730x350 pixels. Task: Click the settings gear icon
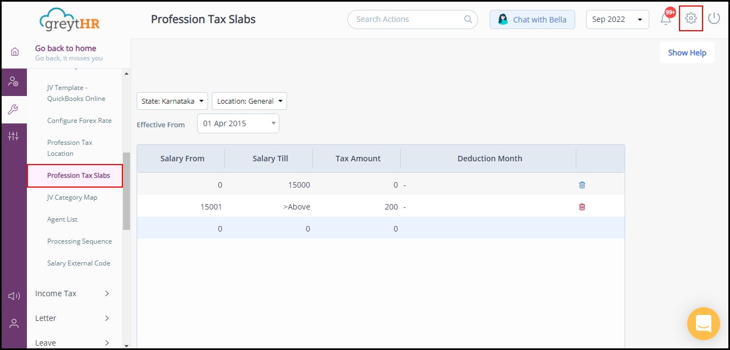[690, 18]
